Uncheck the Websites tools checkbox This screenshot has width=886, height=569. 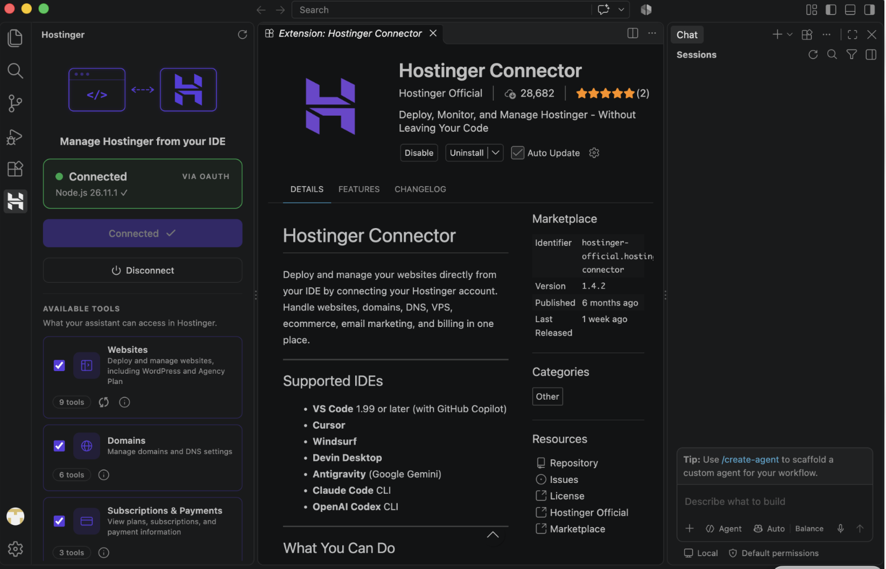(x=59, y=366)
